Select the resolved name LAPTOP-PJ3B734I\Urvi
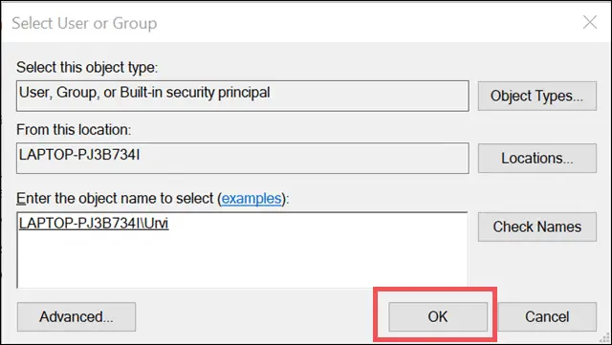Viewport: 612px width, 345px height. 94,224
